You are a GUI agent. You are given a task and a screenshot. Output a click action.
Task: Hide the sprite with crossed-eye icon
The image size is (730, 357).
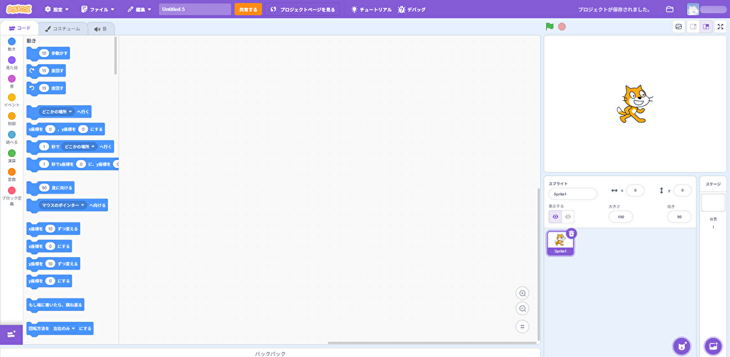tap(568, 217)
